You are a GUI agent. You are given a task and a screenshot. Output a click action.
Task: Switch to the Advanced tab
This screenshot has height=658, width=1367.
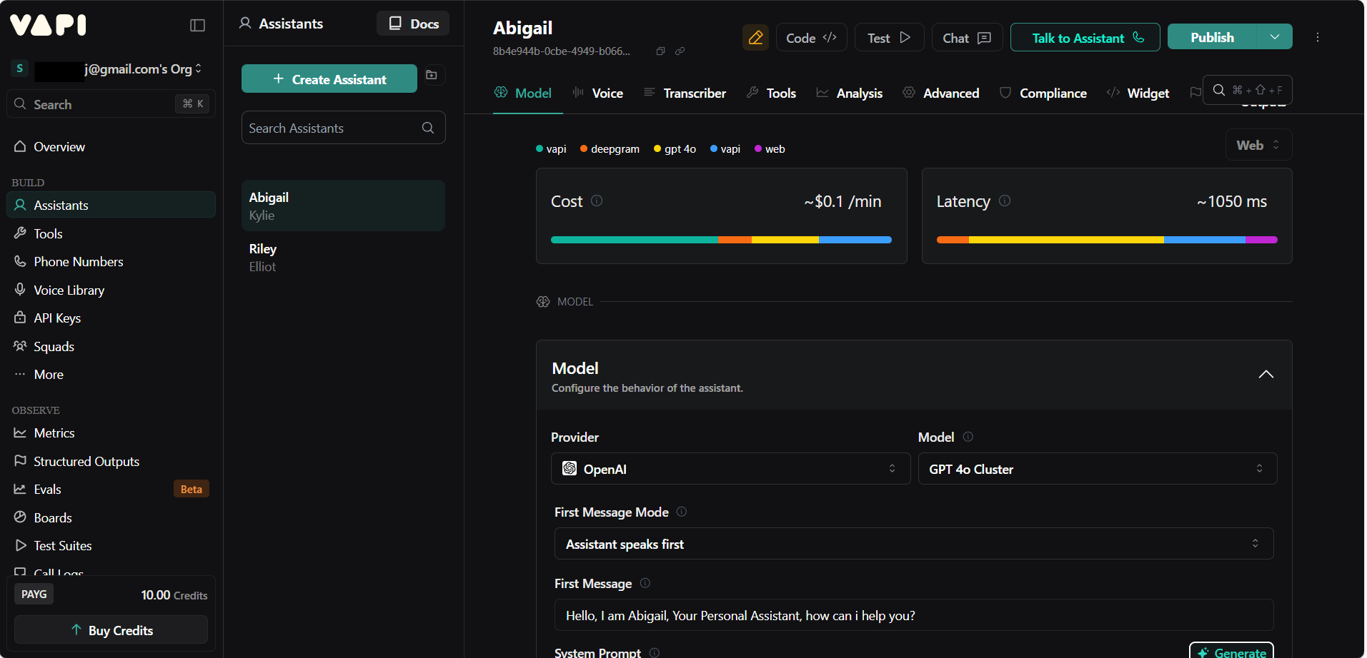pos(940,93)
